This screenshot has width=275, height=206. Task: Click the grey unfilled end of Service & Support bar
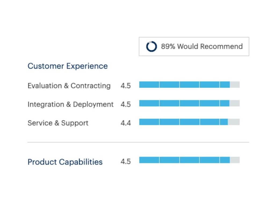pos(234,122)
